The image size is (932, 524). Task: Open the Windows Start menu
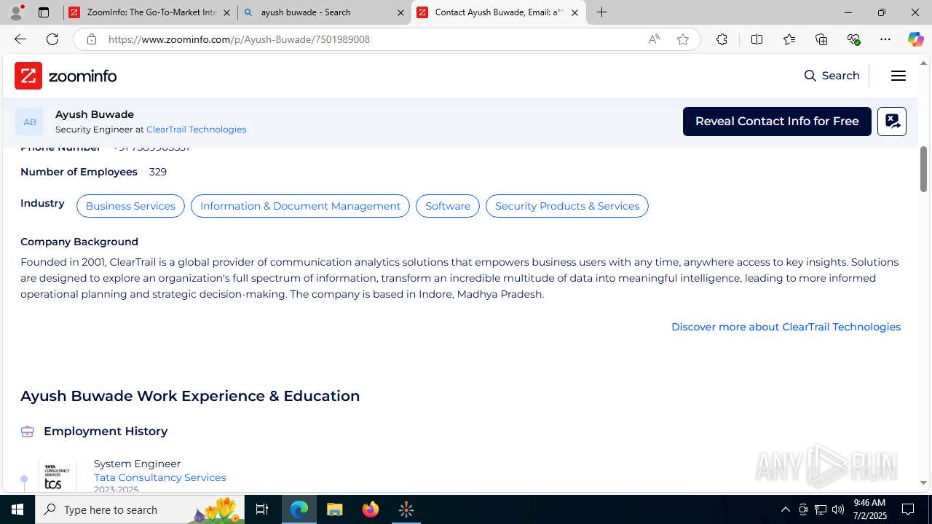click(x=17, y=509)
